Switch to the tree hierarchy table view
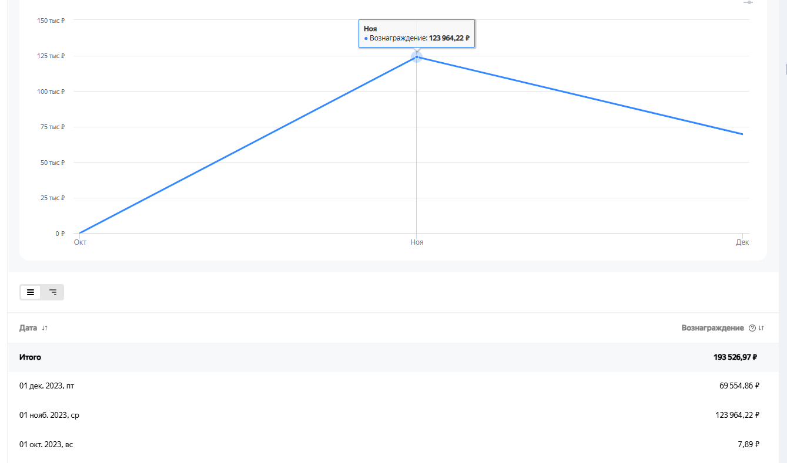 (x=53, y=292)
